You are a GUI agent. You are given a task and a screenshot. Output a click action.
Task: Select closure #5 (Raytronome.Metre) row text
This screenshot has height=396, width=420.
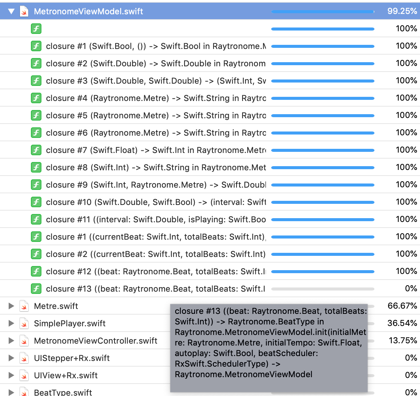click(156, 115)
